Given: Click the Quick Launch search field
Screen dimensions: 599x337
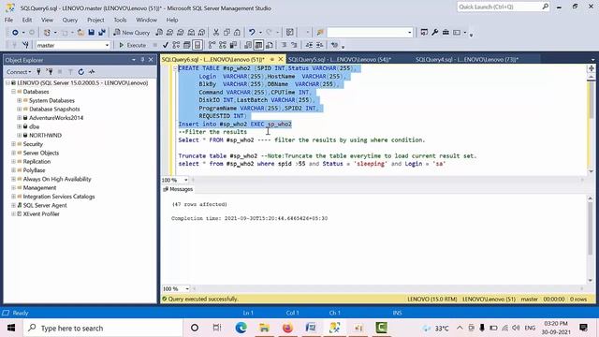Looking at the screenshot, I should point(504,7).
